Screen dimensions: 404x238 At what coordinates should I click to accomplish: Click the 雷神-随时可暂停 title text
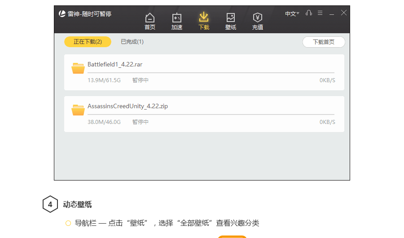pos(89,14)
